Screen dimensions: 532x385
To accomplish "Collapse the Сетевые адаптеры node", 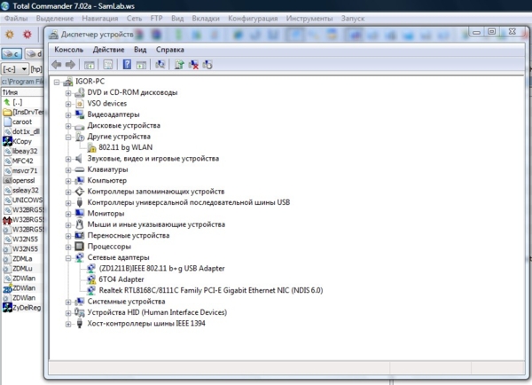I will pos(68,258).
